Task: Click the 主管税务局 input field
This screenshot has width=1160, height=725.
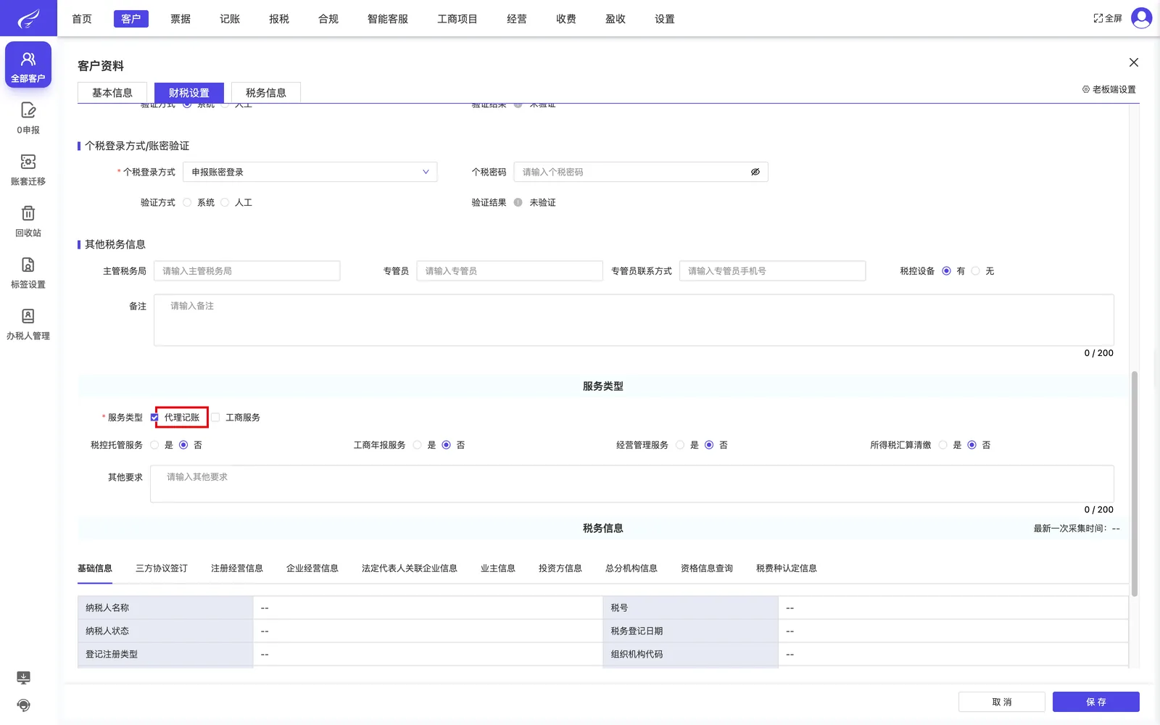Action: [x=246, y=271]
